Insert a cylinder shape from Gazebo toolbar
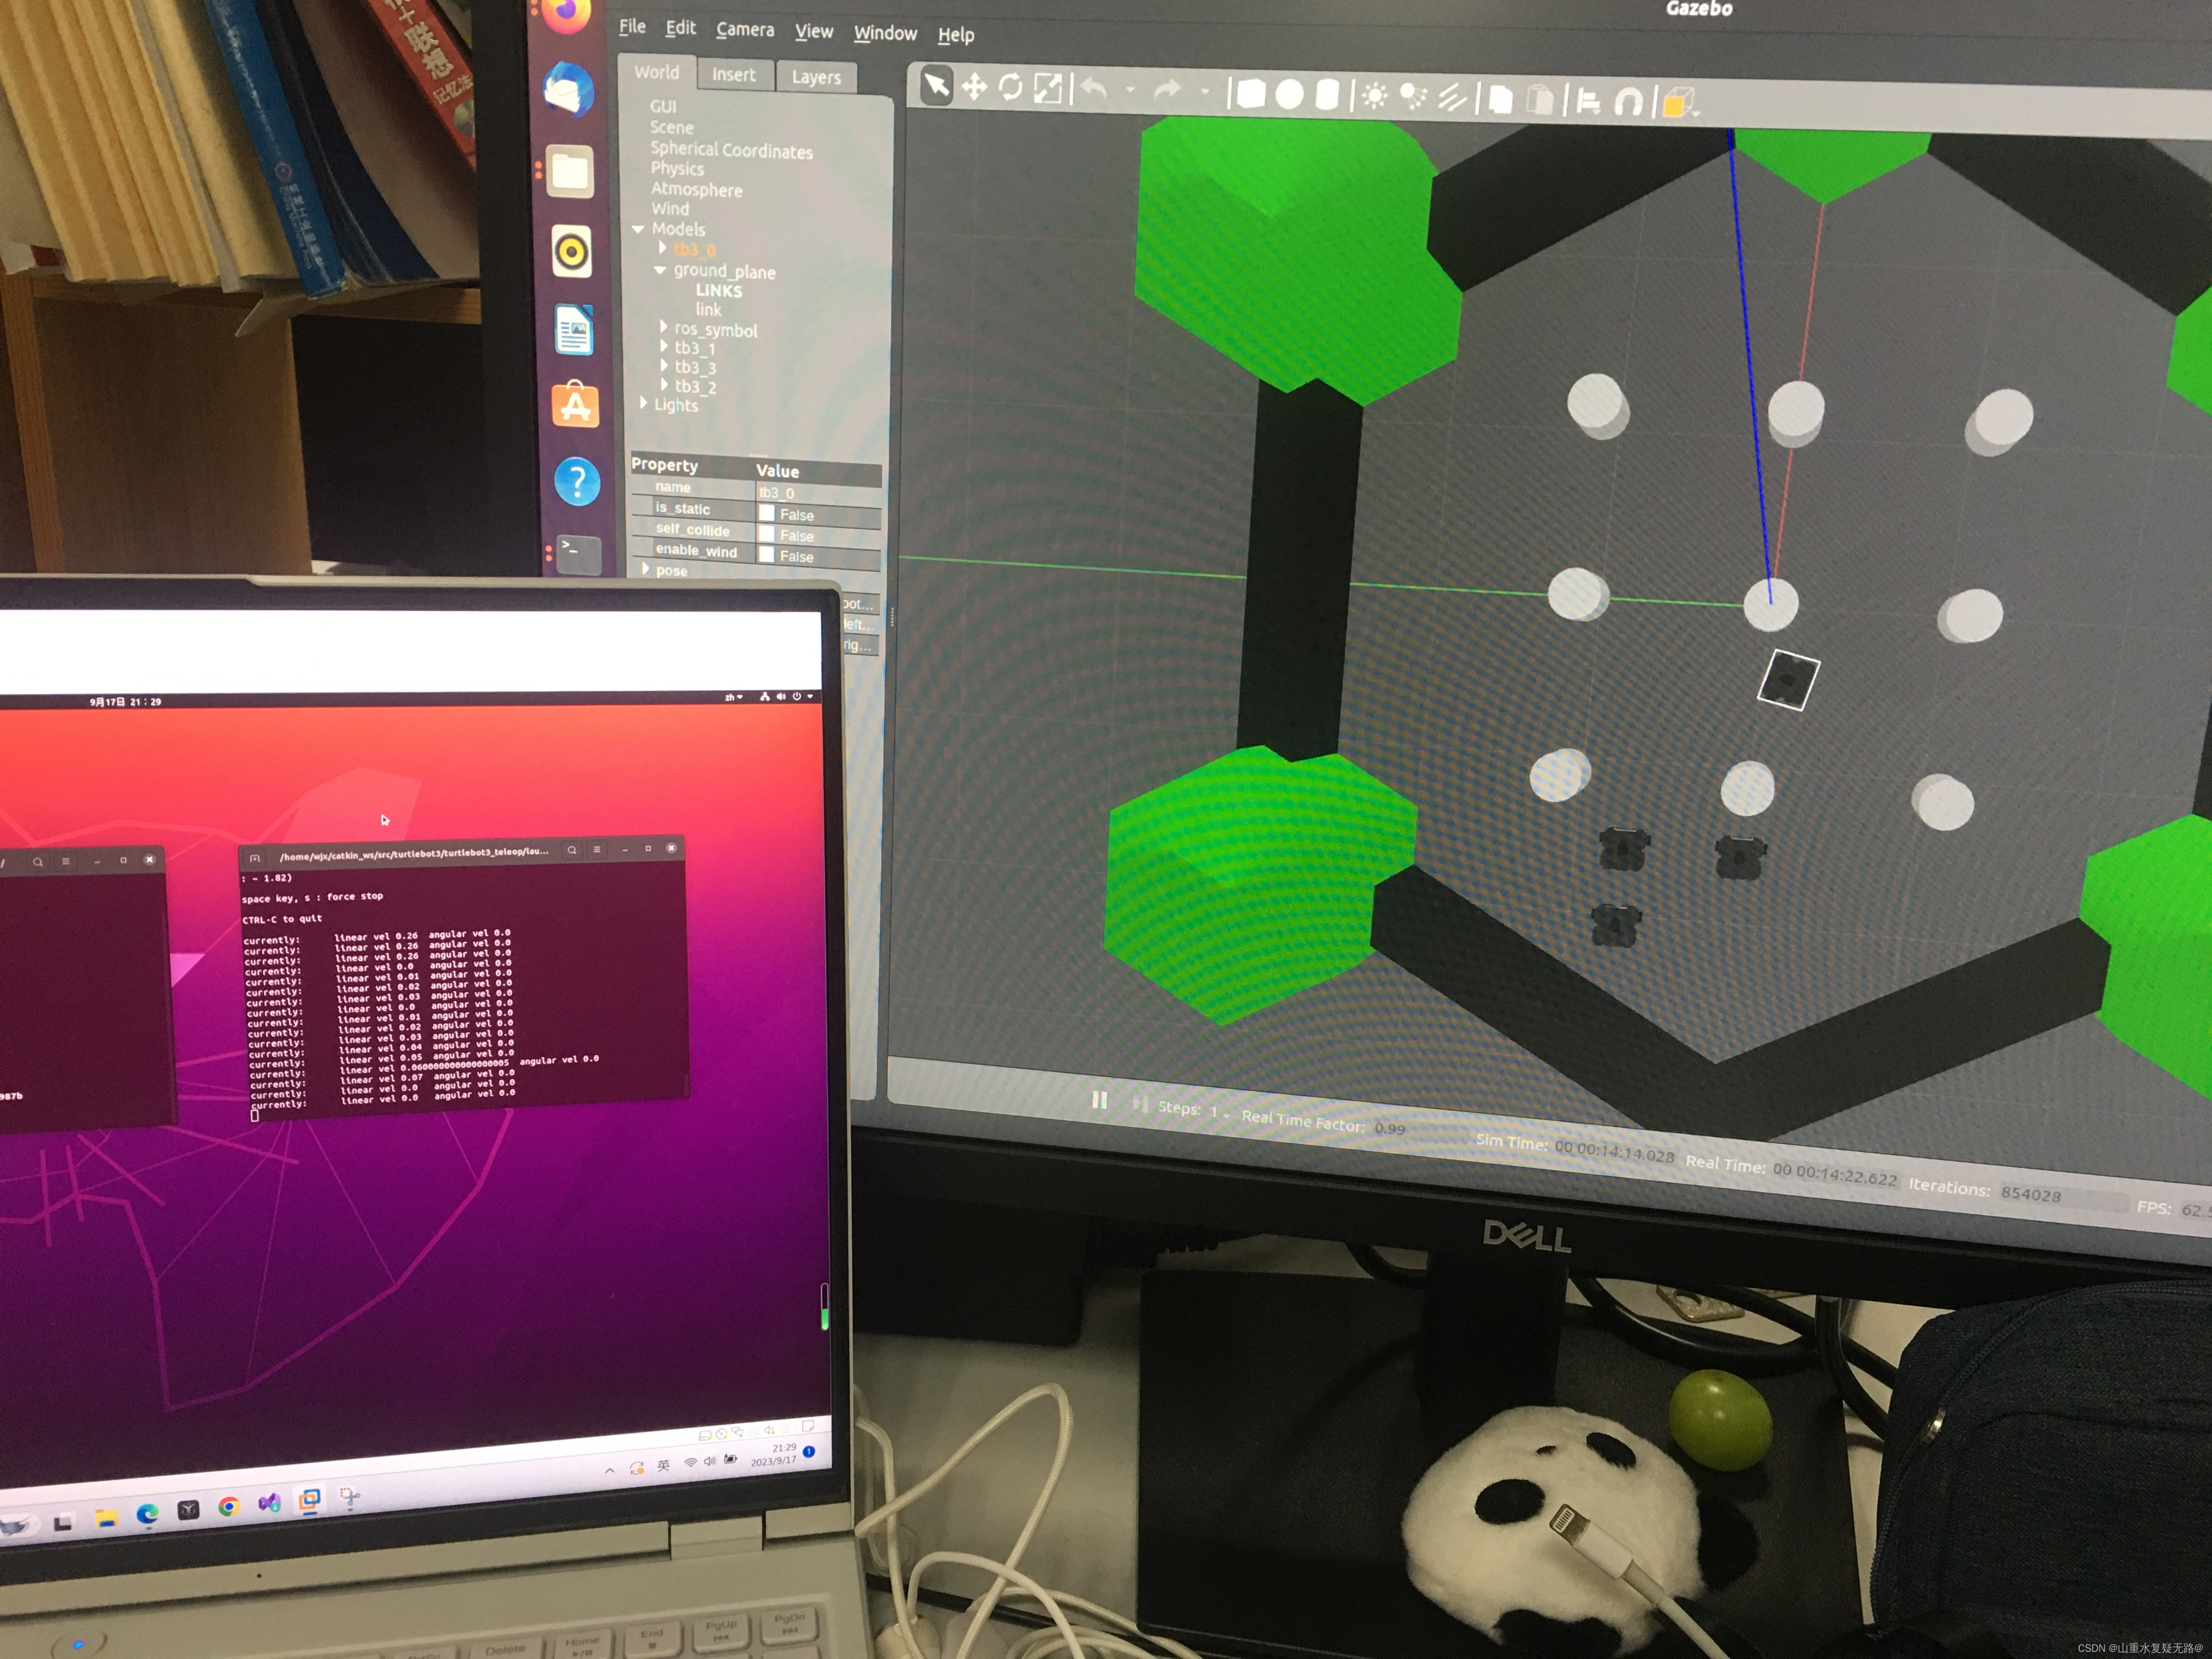 (x=1327, y=95)
